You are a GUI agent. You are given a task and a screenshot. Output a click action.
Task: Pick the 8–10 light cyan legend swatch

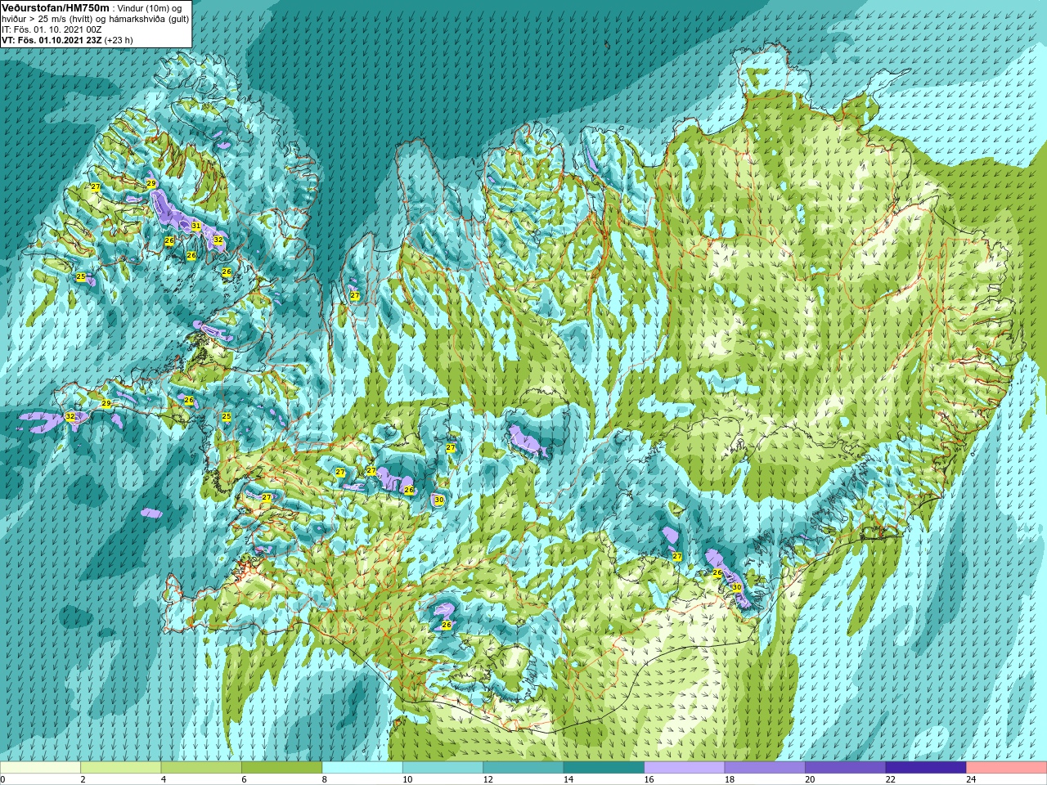[x=362, y=768]
